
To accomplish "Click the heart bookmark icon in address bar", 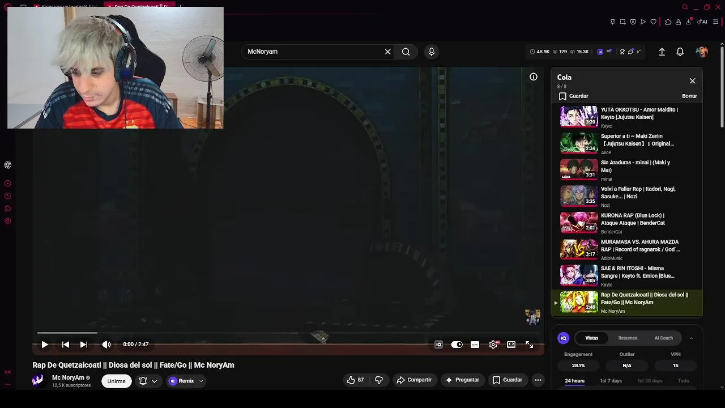I will point(653,22).
